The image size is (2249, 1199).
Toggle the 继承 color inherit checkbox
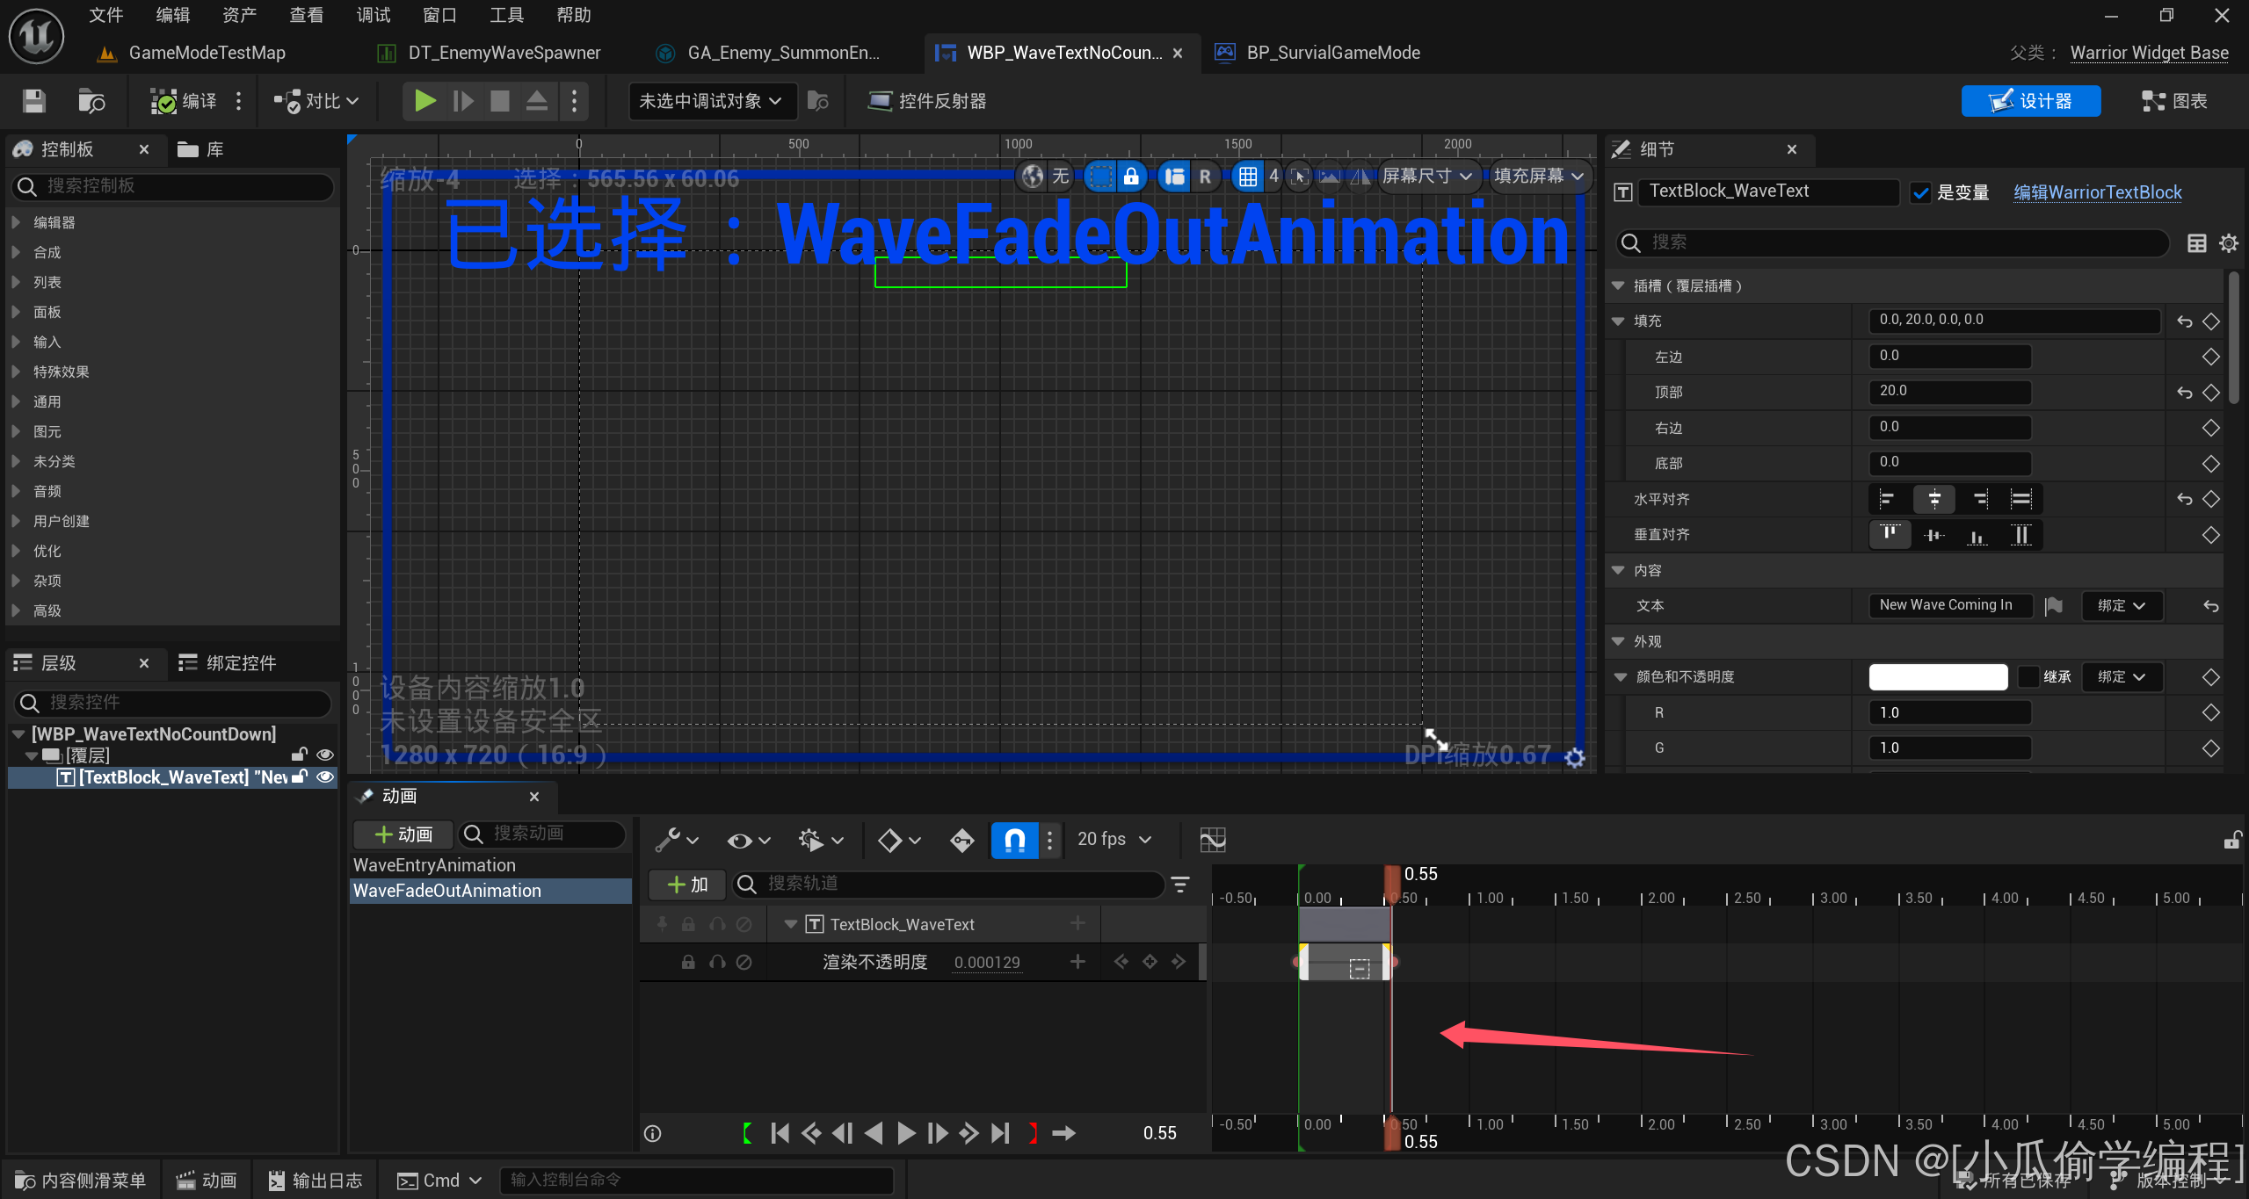(x=2028, y=676)
